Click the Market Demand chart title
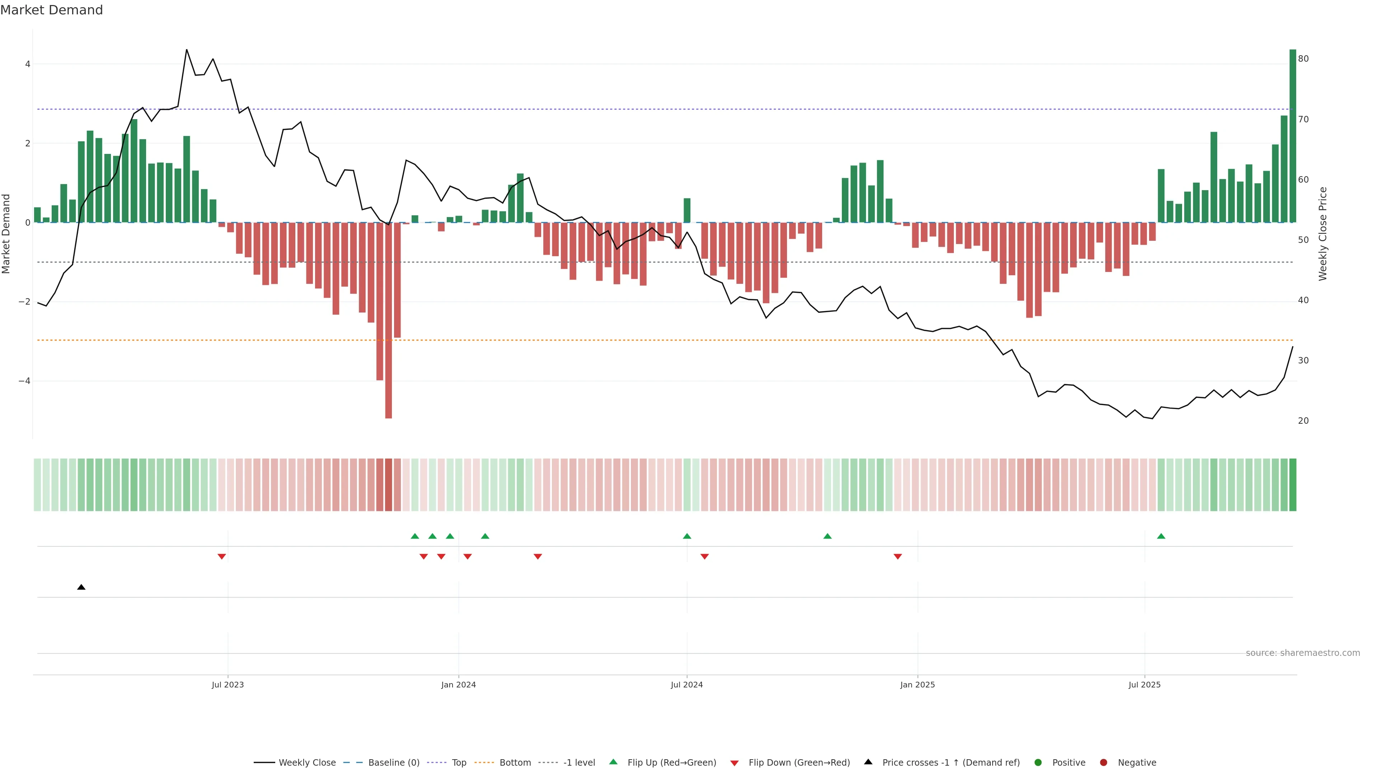This screenshot has height=775, width=1378. [51, 10]
